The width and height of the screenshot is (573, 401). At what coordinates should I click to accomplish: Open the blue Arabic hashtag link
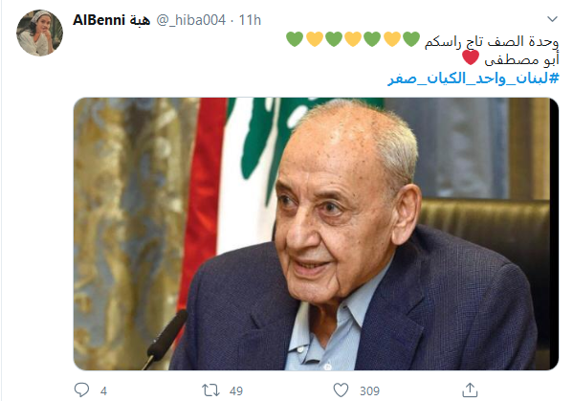coord(474,78)
